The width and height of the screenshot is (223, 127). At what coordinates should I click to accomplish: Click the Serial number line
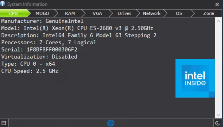(x=39, y=49)
